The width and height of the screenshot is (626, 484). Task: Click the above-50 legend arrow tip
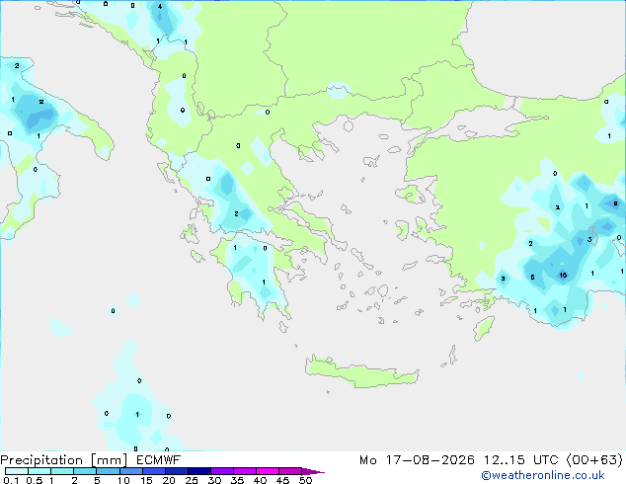pyautogui.click(x=313, y=471)
